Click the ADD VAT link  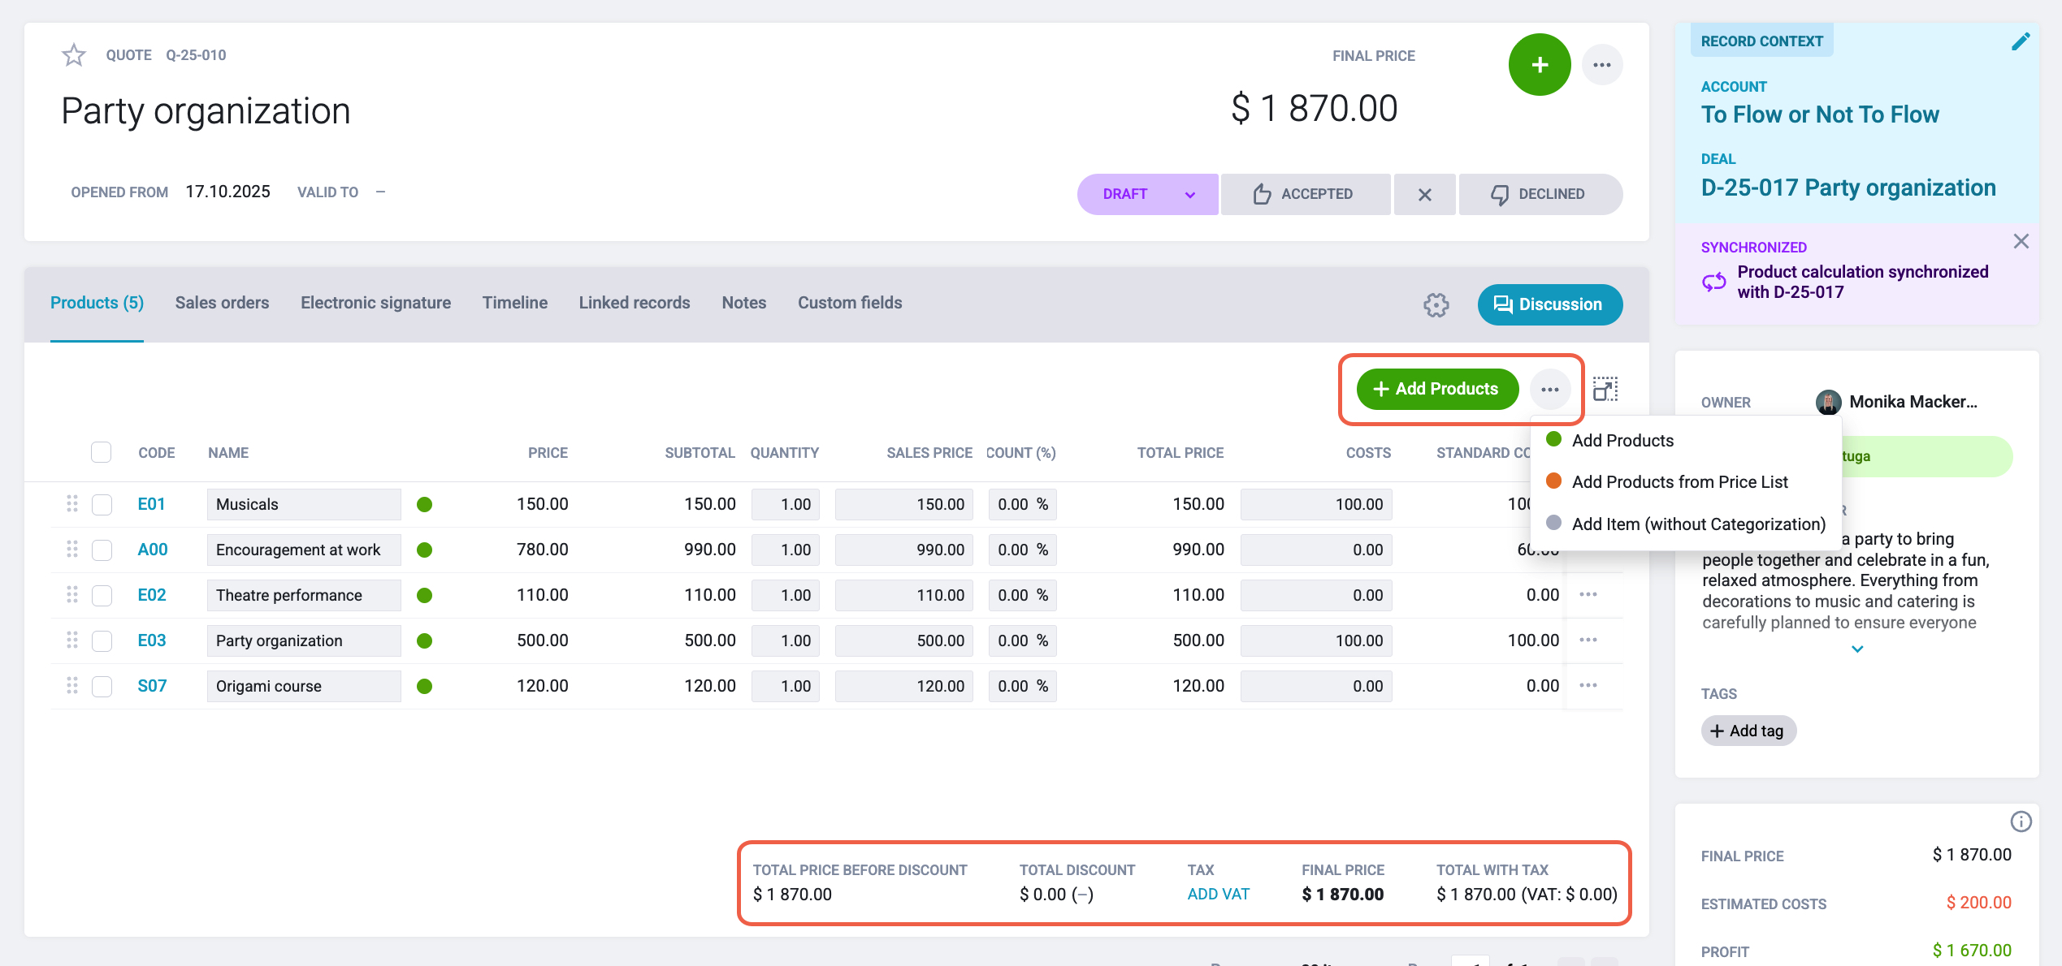[1218, 894]
